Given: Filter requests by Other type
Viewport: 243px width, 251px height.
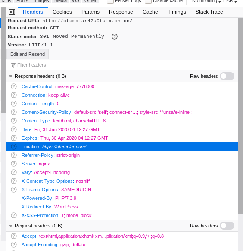Looking at the screenshot, I should coord(90,1).
